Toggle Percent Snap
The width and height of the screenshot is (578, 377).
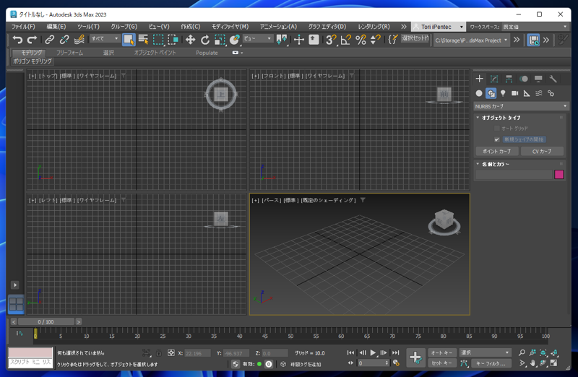[x=361, y=40]
